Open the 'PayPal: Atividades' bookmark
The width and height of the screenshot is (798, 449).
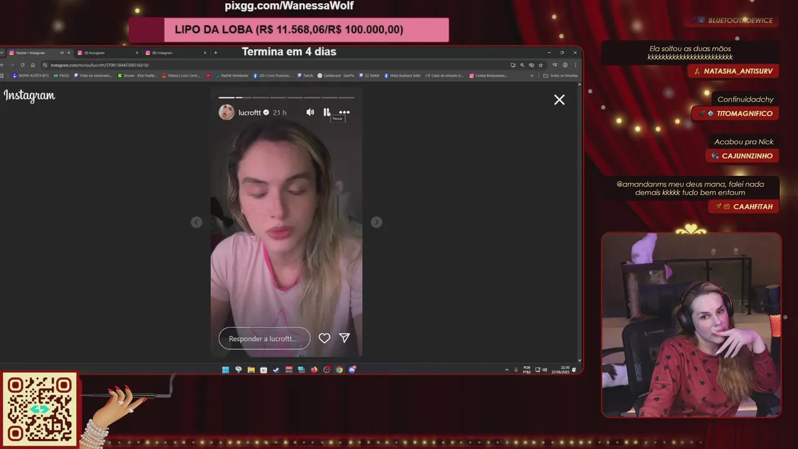232,75
